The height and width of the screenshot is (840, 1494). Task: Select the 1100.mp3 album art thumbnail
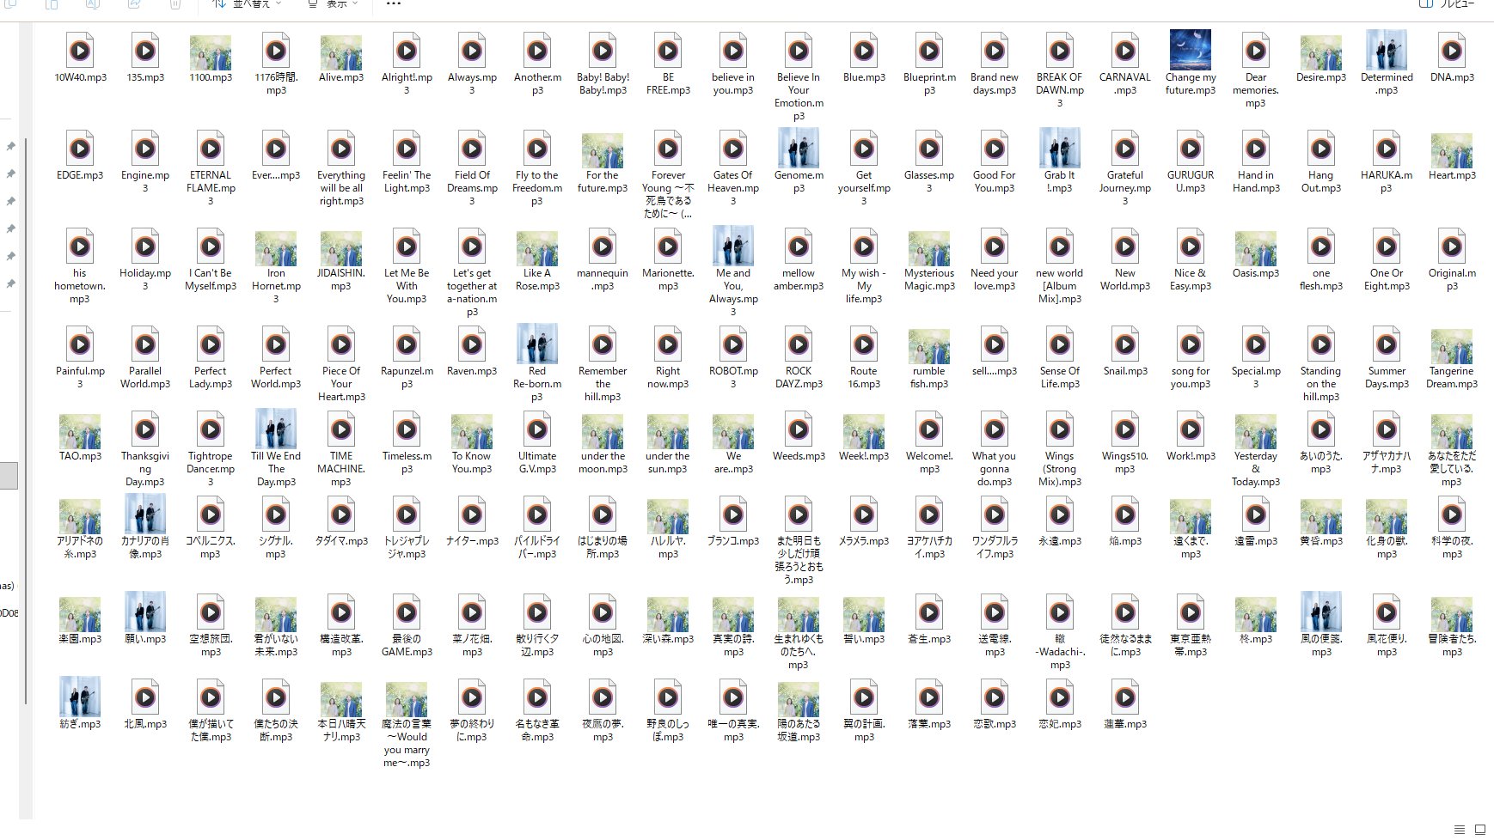pyautogui.click(x=211, y=53)
